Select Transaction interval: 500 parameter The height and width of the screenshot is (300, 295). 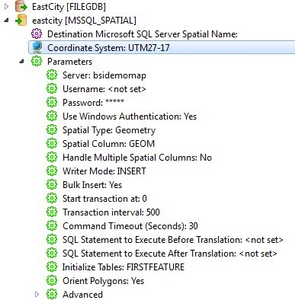111,212
